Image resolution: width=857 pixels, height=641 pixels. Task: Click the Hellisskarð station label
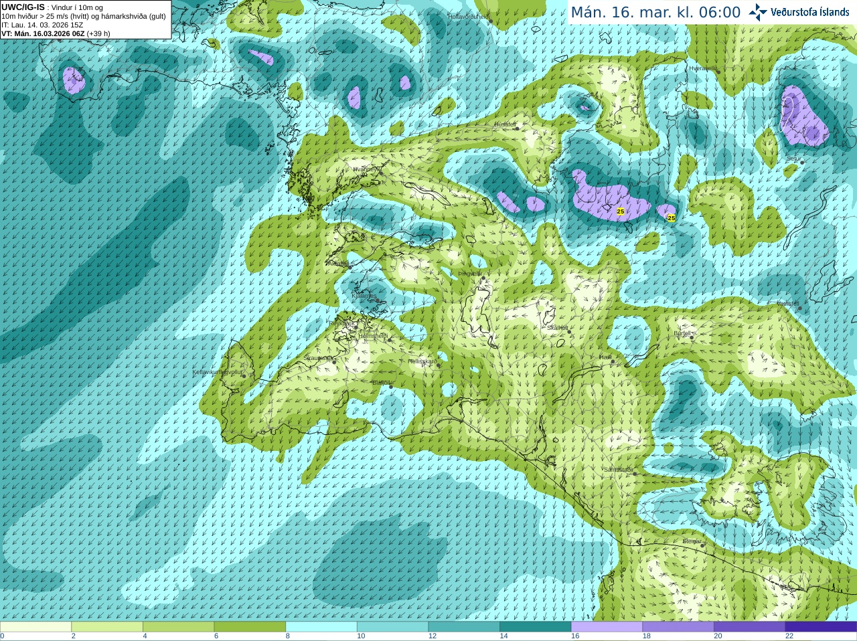pos(422,361)
